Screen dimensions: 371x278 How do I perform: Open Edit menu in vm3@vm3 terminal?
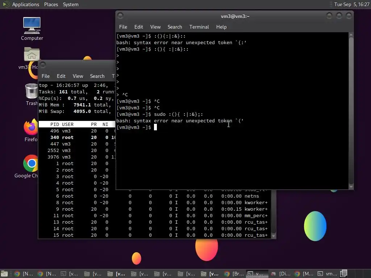138,27
